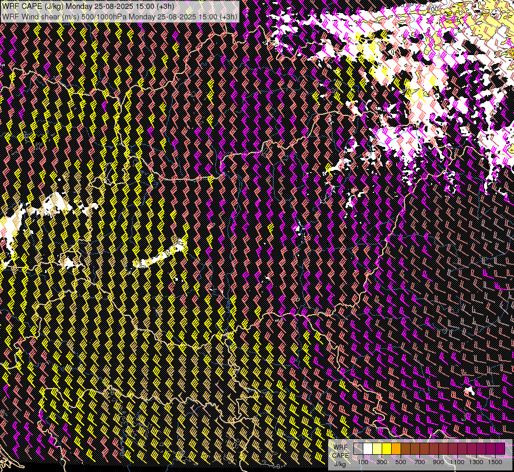Click the 900 legend value
514x472 pixels.
pyautogui.click(x=438, y=462)
